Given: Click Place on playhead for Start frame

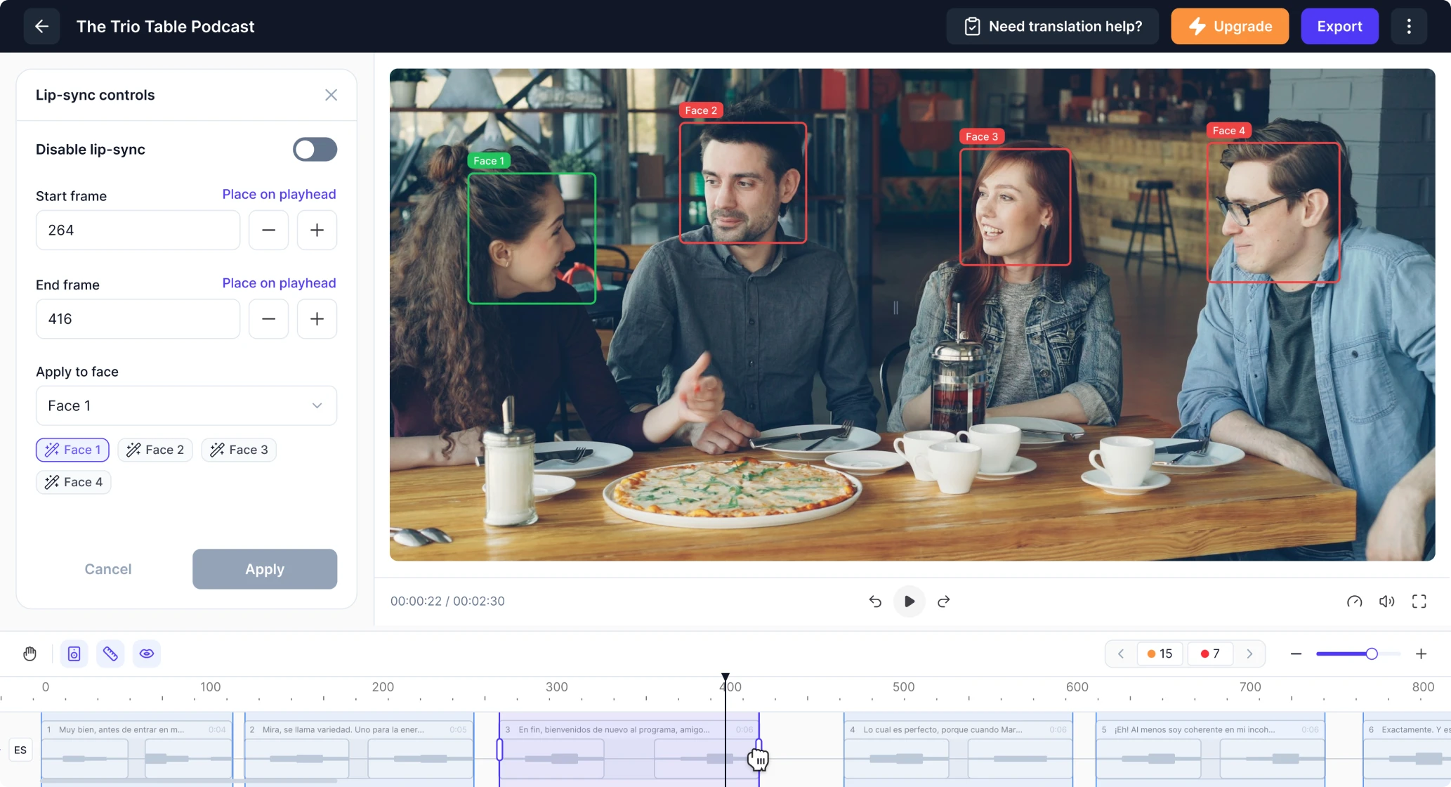Looking at the screenshot, I should click(x=279, y=195).
